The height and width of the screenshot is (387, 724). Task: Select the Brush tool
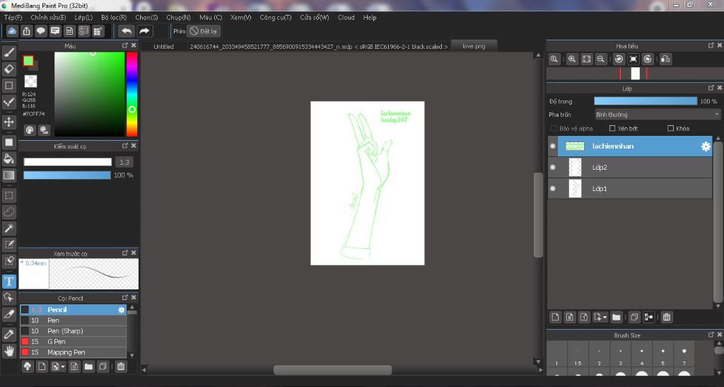coord(8,52)
